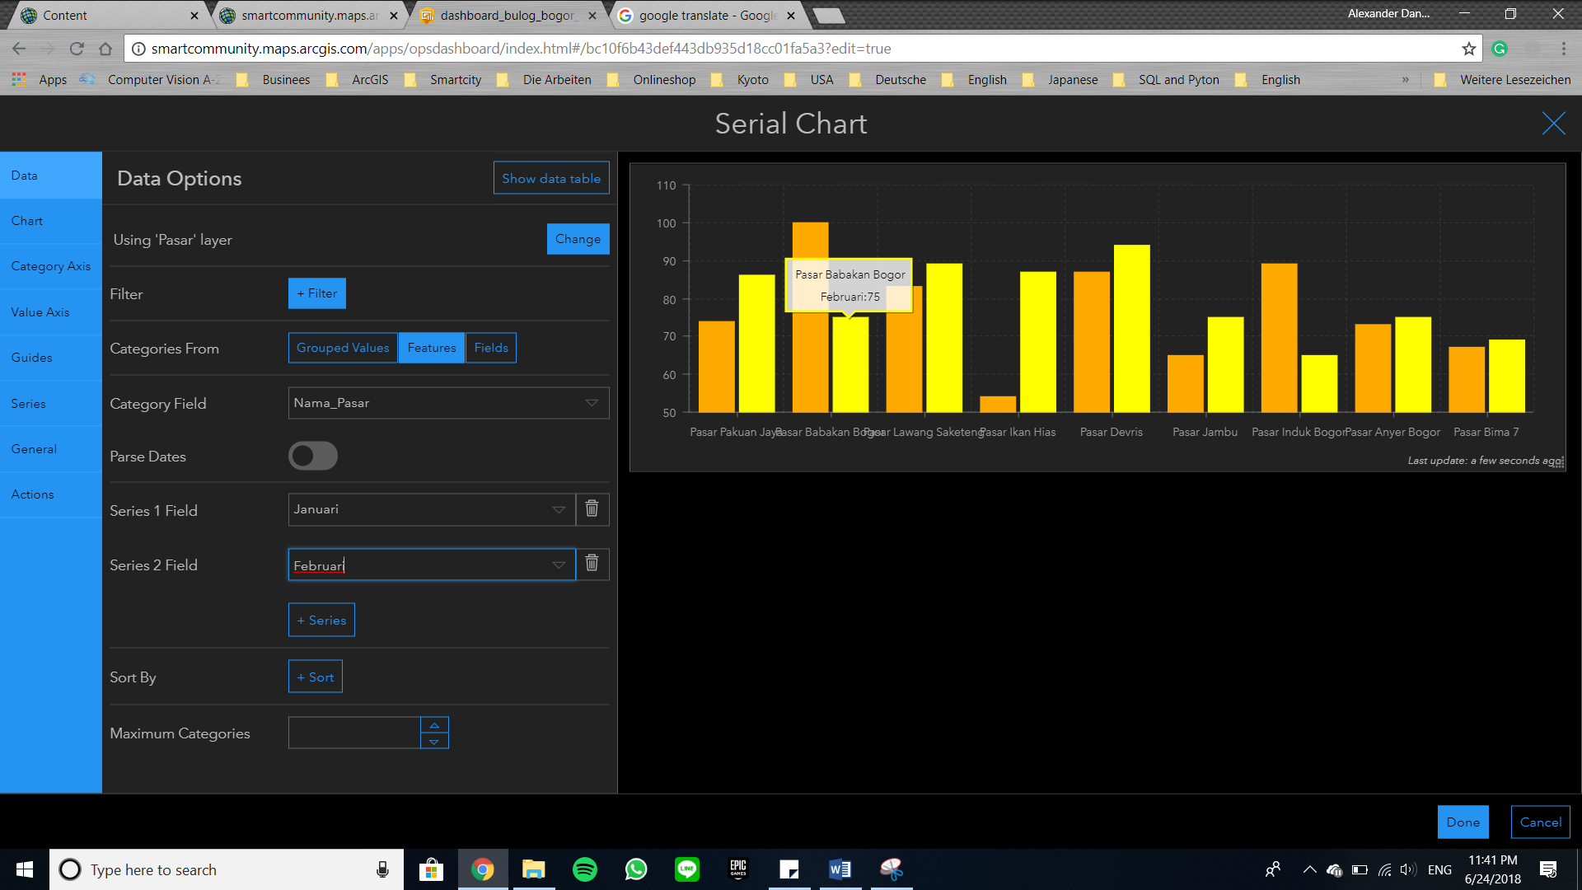The width and height of the screenshot is (1582, 890).
Task: Select Fields as category source
Action: 491,348
